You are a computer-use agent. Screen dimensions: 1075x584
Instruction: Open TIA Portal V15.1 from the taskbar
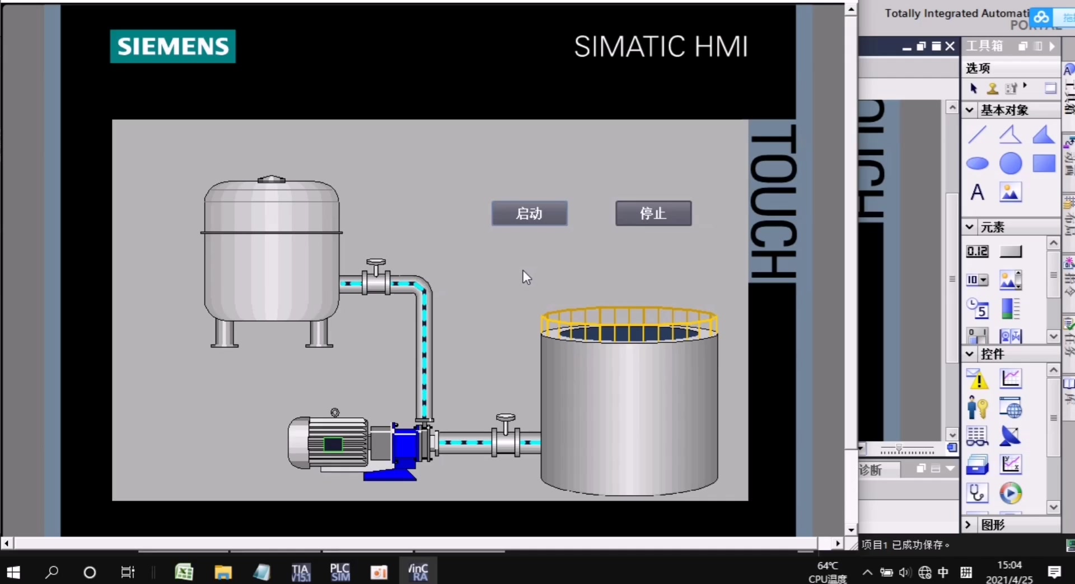point(301,572)
